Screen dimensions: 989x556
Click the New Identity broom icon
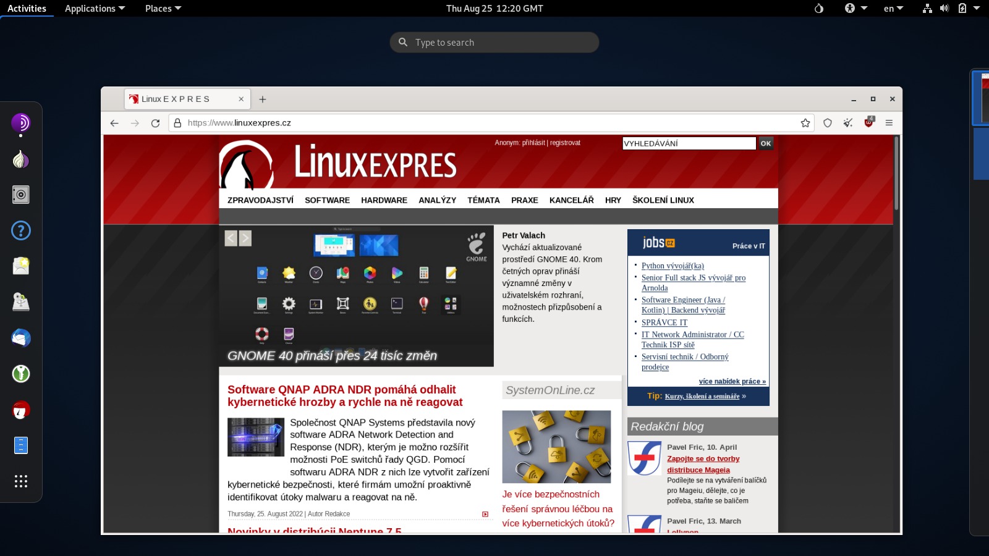point(848,123)
